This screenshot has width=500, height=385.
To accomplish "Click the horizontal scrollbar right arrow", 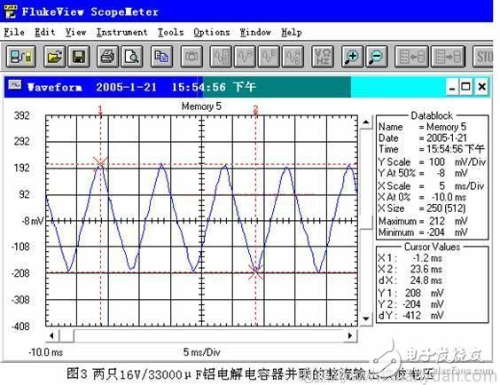I will coord(350,335).
